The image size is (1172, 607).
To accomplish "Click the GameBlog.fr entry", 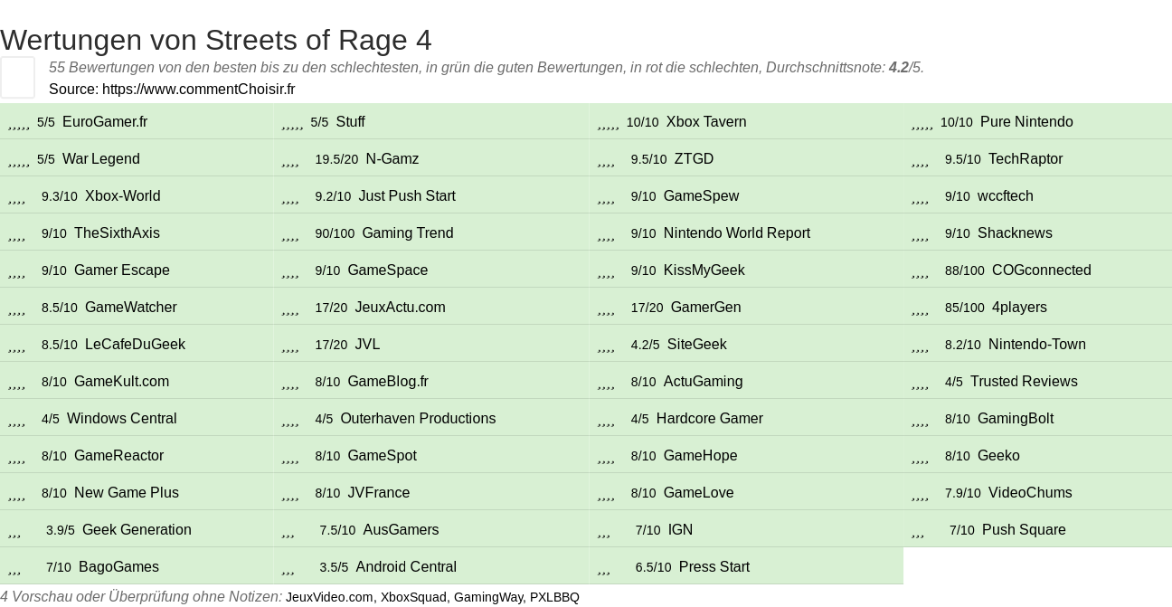I will click(x=388, y=381).
